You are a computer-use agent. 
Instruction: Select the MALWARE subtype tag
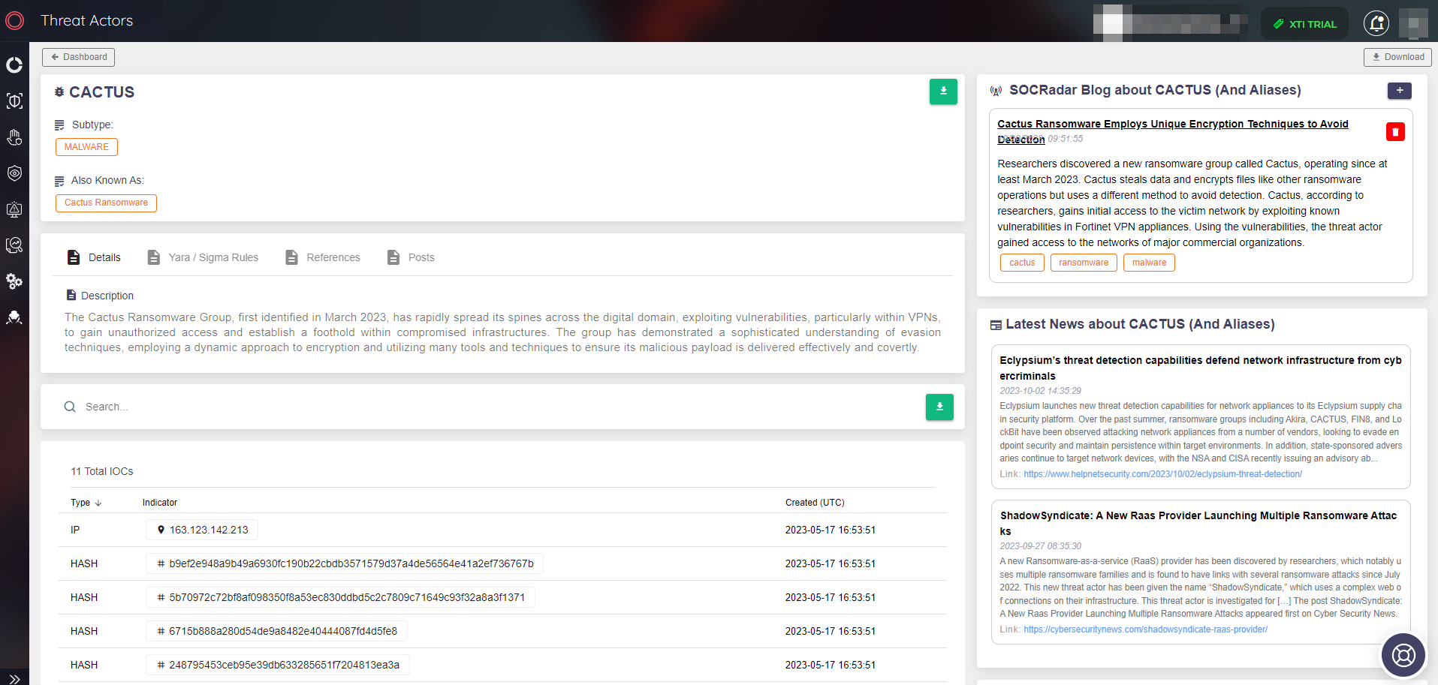tap(86, 147)
